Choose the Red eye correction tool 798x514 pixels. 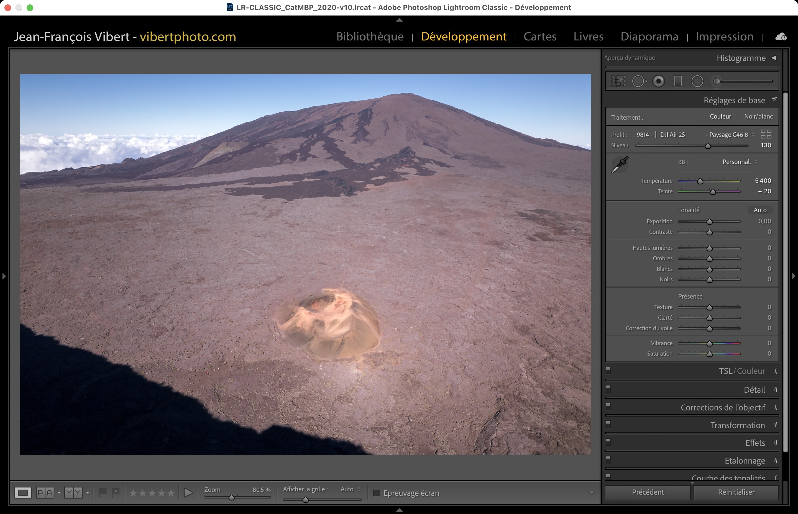coord(658,81)
